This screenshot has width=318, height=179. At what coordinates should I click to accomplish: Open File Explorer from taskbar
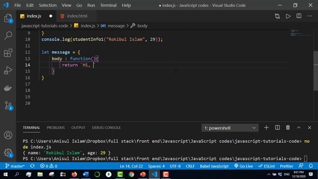click(40, 175)
